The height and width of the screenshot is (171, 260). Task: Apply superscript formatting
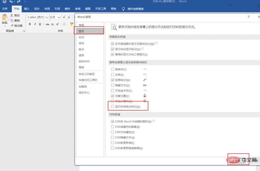[58, 24]
